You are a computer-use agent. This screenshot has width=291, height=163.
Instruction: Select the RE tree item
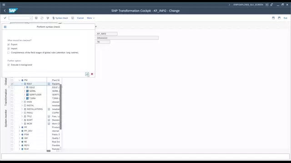click(25, 142)
